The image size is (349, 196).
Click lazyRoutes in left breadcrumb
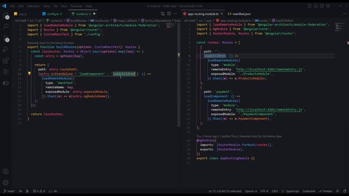coord(102,21)
